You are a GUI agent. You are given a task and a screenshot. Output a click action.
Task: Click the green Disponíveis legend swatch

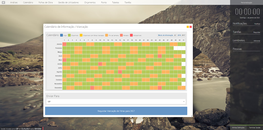(x=69, y=35)
